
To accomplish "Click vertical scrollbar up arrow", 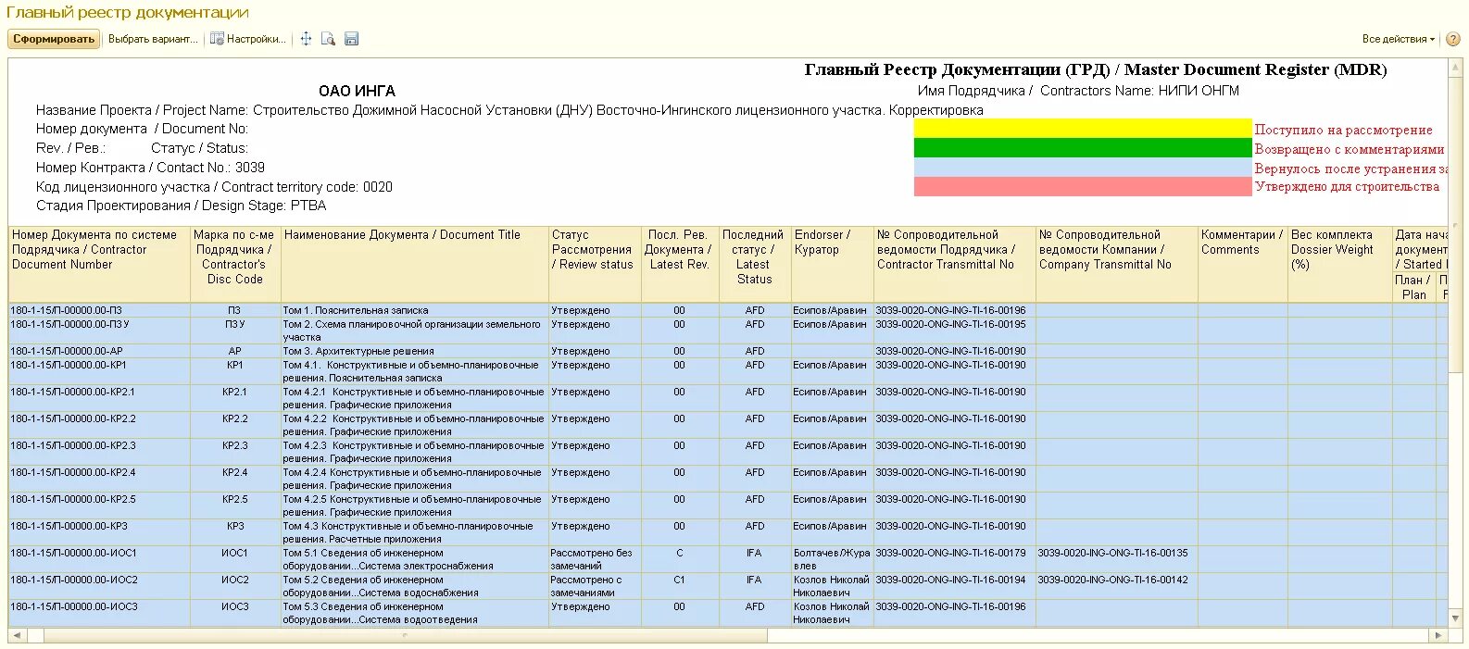I will pyautogui.click(x=1456, y=66).
